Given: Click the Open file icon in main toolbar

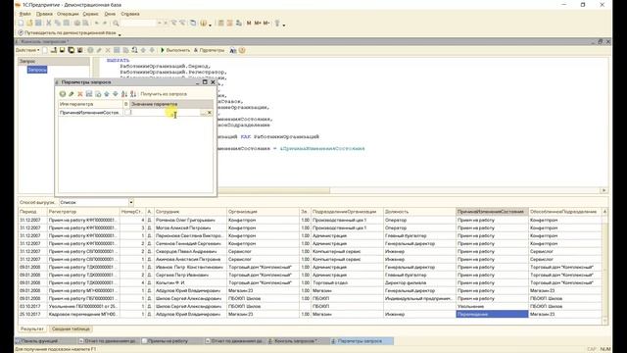Looking at the screenshot, I should [x=29, y=24].
